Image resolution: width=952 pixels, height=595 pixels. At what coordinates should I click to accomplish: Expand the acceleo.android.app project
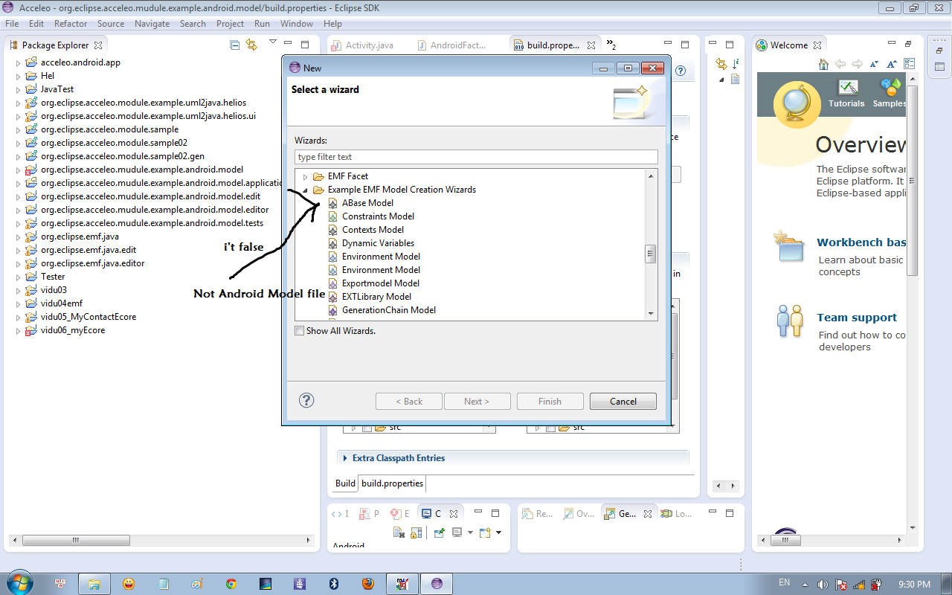pyautogui.click(x=19, y=62)
